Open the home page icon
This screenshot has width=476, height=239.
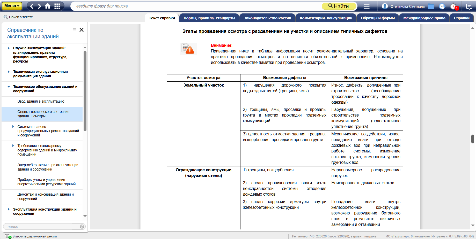(x=48, y=6)
